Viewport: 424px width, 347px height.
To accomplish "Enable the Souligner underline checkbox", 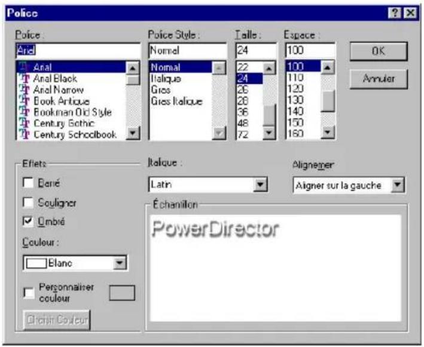I will (28, 202).
